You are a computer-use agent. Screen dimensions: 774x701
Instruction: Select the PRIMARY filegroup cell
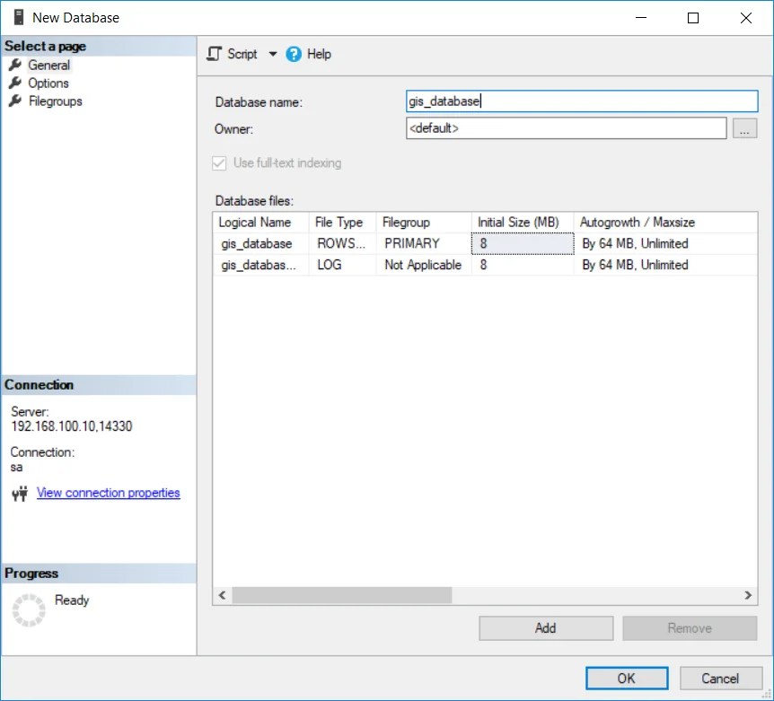[x=424, y=244]
